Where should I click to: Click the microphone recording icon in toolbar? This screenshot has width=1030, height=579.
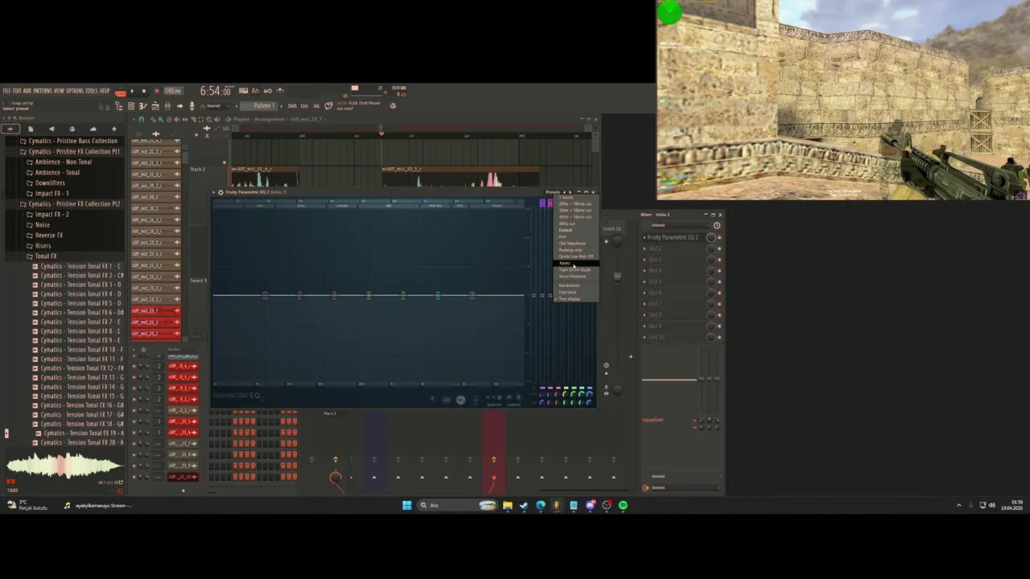coord(192,106)
